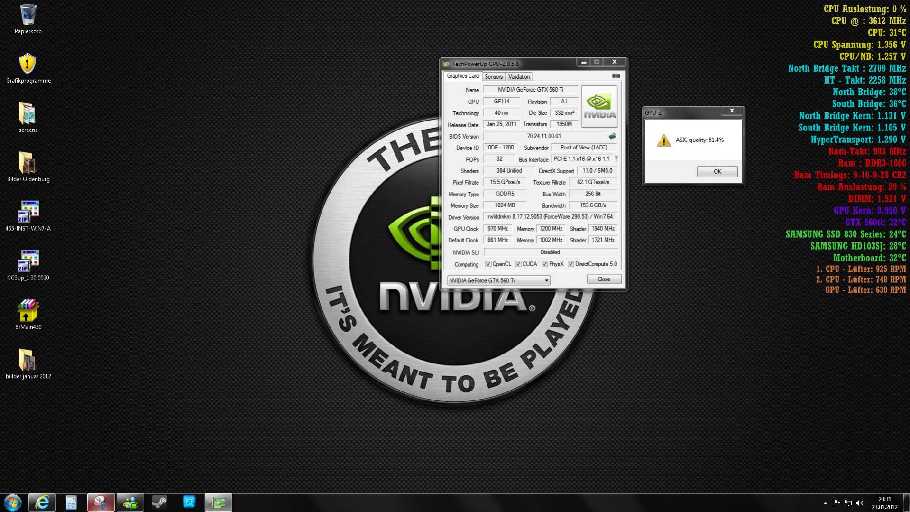This screenshot has height=512, width=910.
Task: Toggle the CUDA checkbox
Action: coord(518,264)
